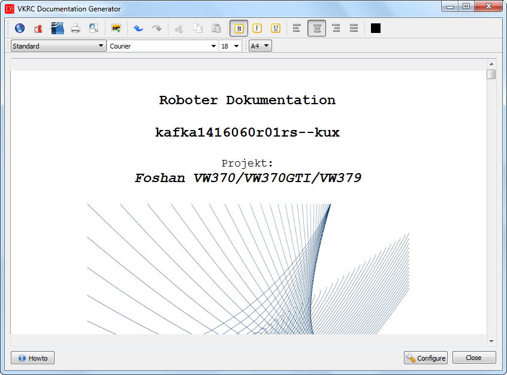Center align the text
Image resolution: width=507 pixels, height=375 pixels.
317,28
